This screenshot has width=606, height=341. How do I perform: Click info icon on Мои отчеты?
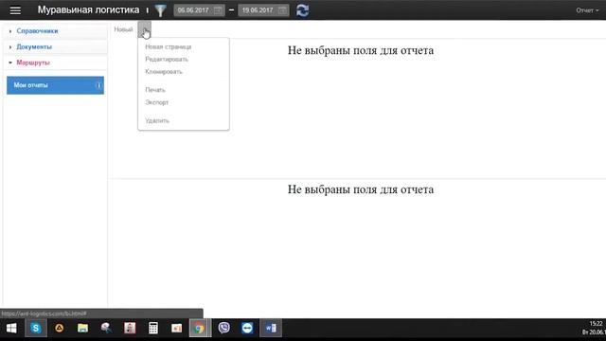(x=98, y=85)
